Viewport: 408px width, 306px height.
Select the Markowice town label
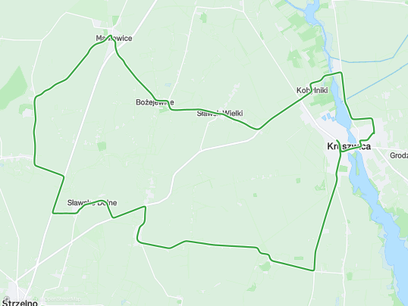tap(114, 39)
